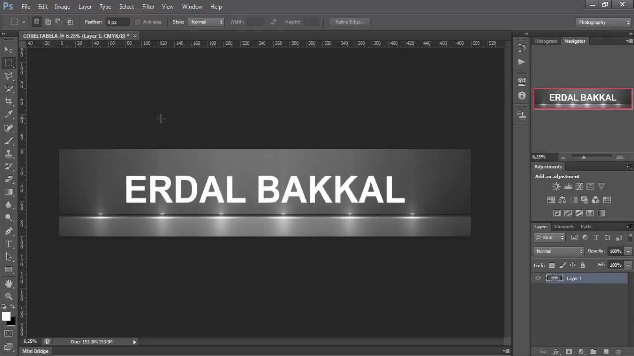This screenshot has height=356, width=634.
Task: Select the Crop tool
Action: coord(9,101)
